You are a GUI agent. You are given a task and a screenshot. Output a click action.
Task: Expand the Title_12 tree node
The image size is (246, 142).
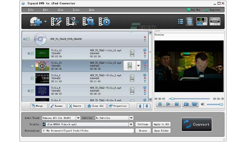tap(29, 53)
